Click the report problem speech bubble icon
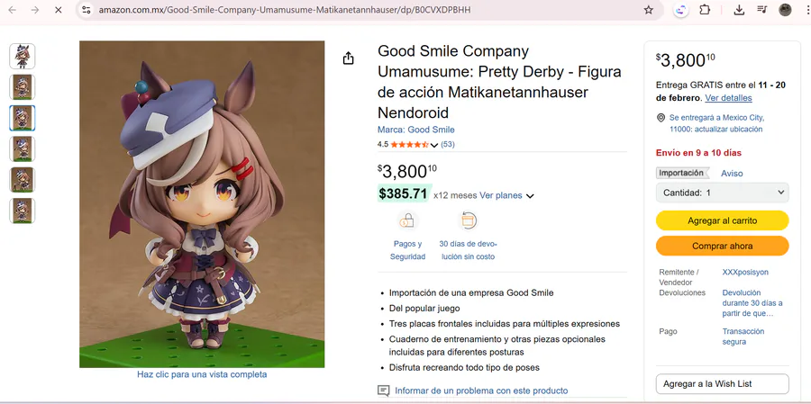This screenshot has width=811, height=404. coord(384,391)
